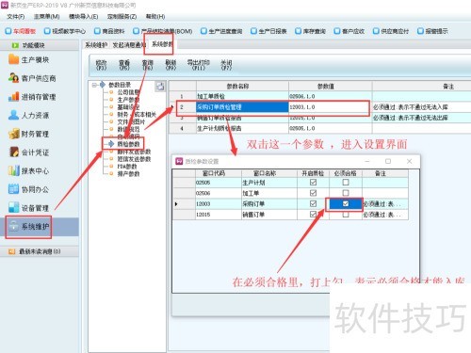471x353 pixels.
Task: Toggle 必须合格 checkbox for 采购订单
Action: tap(346, 203)
